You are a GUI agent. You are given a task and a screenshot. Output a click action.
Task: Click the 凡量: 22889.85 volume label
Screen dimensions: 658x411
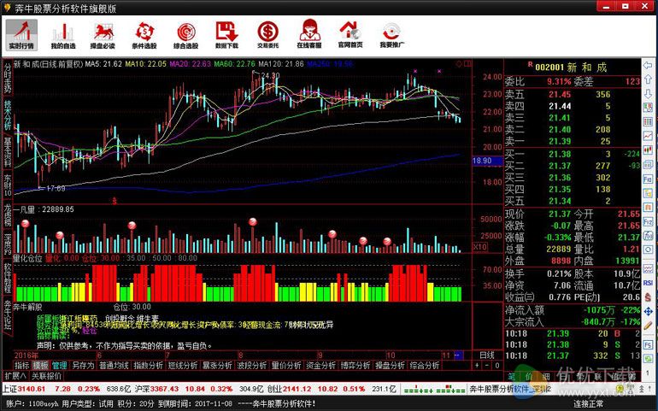click(44, 209)
